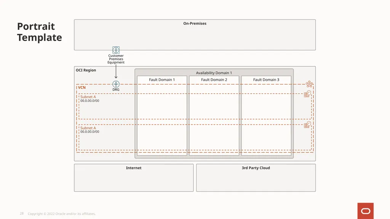Click the Customer Premises Equipment router icon
This screenshot has width=390, height=219.
click(x=116, y=50)
